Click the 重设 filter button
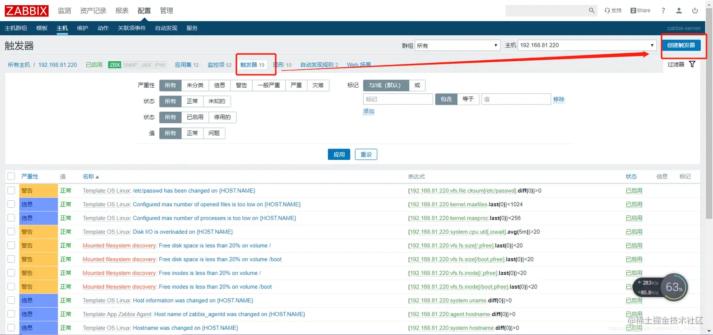Viewport: 713px width, 335px height. tap(366, 154)
